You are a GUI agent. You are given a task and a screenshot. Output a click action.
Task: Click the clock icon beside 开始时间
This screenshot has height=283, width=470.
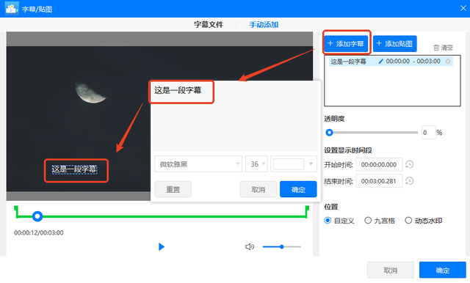409,164
